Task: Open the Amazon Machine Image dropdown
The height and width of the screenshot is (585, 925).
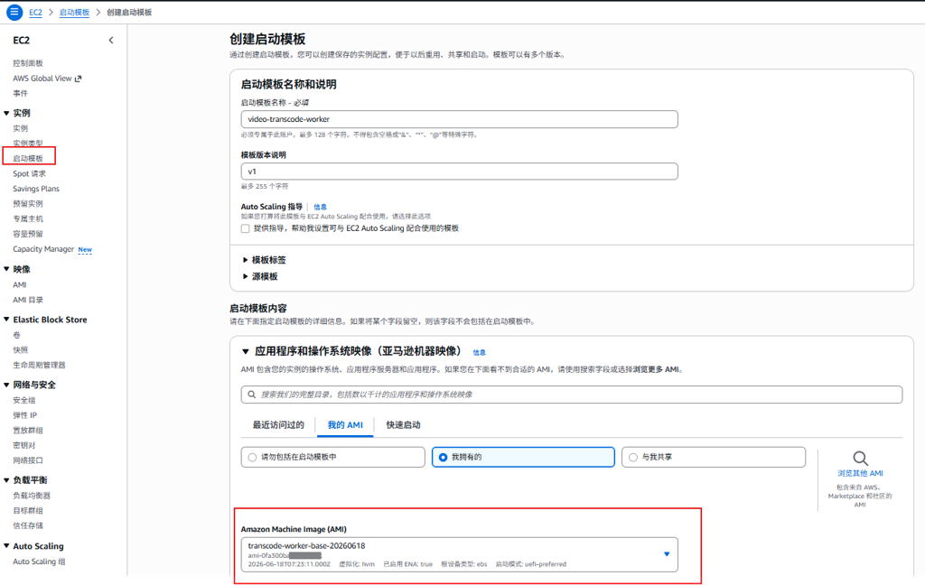Action: pos(667,554)
